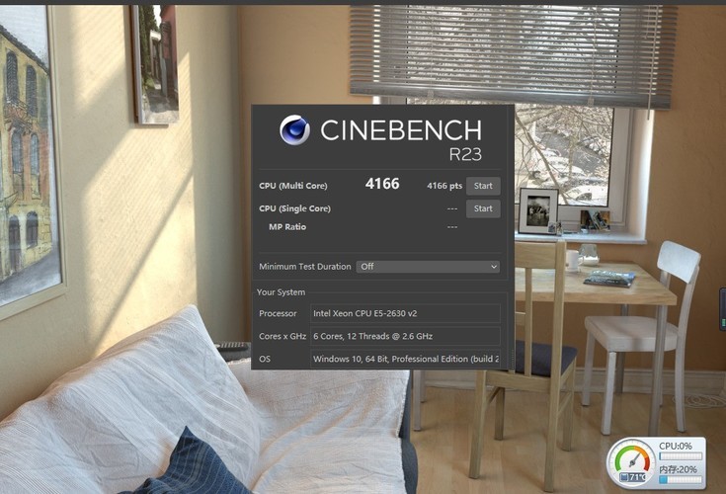Click the MP Ratio label

click(287, 227)
